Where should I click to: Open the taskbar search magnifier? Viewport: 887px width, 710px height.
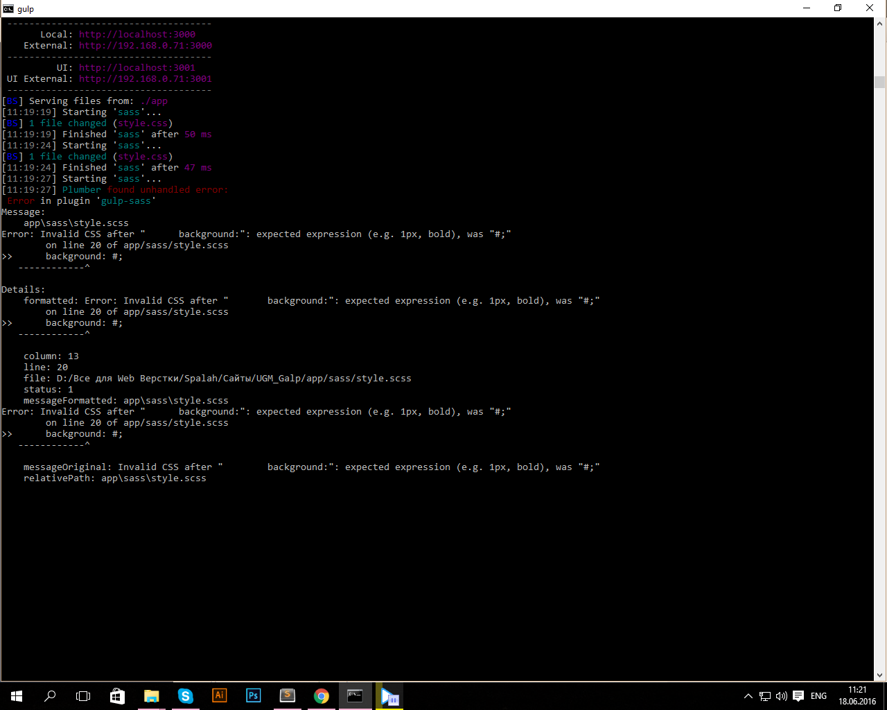coord(50,696)
